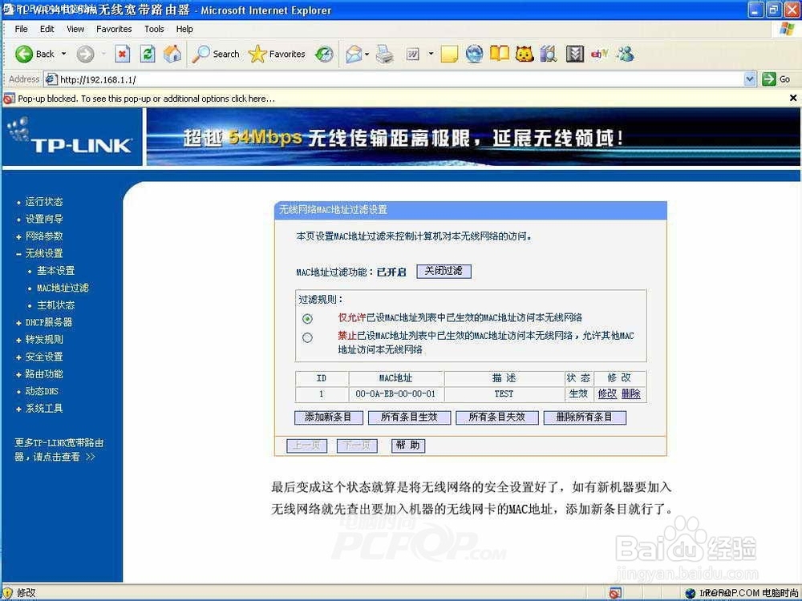Image resolution: width=802 pixels, height=601 pixels.
Task: Click the 所有条目失效 button
Action: (497, 417)
